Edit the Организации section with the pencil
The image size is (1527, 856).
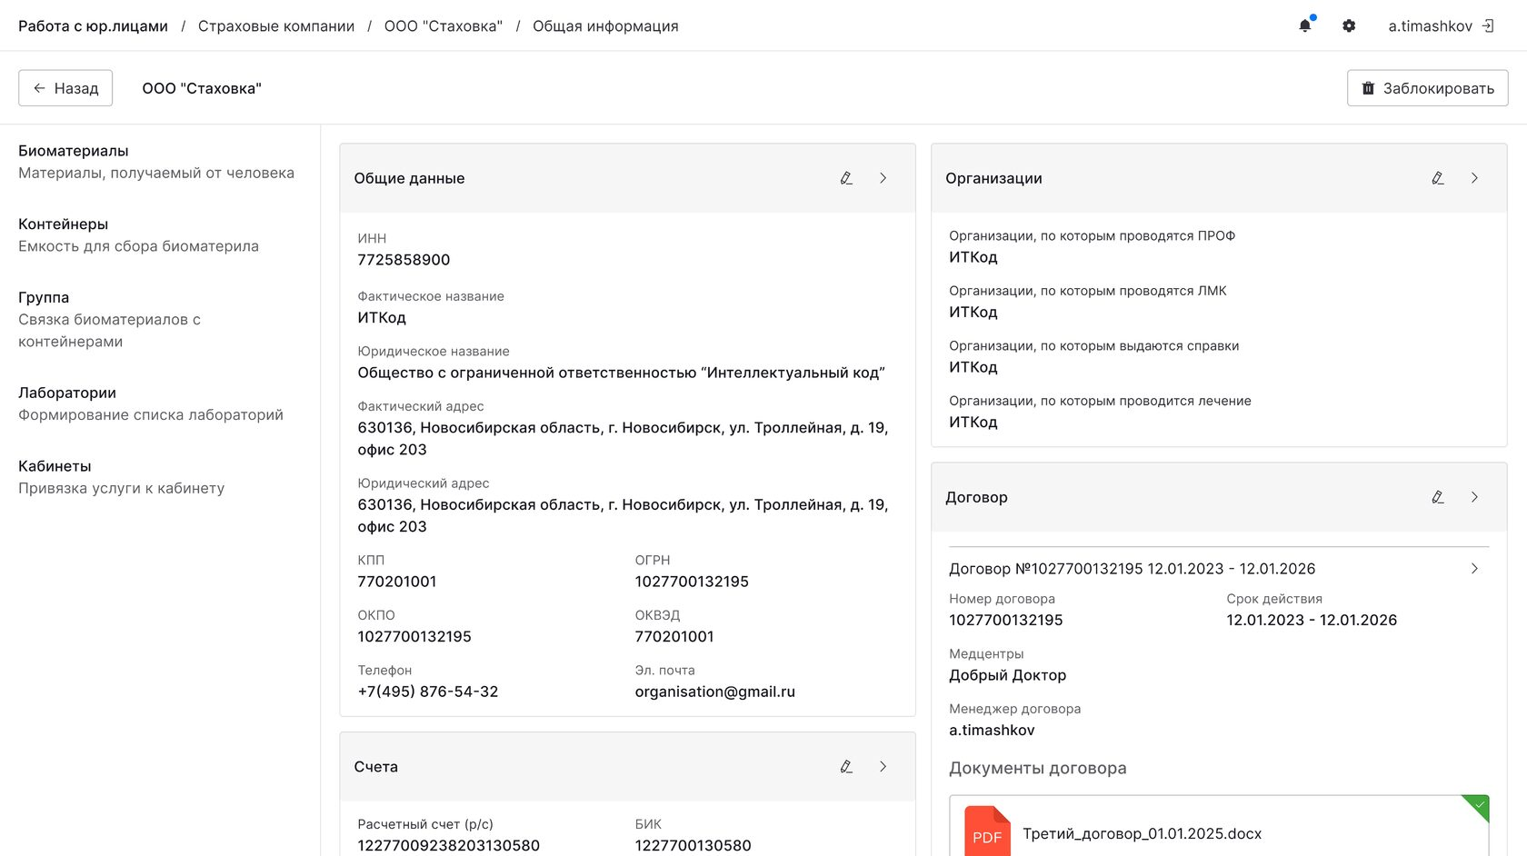click(x=1438, y=178)
